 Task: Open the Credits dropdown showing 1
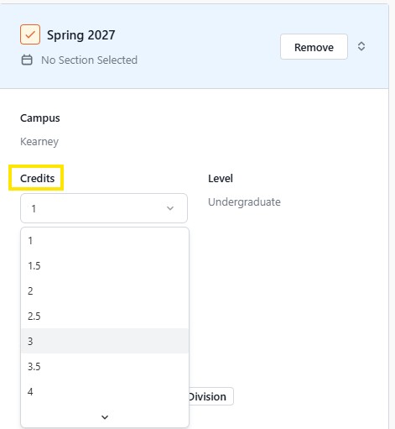click(x=104, y=208)
